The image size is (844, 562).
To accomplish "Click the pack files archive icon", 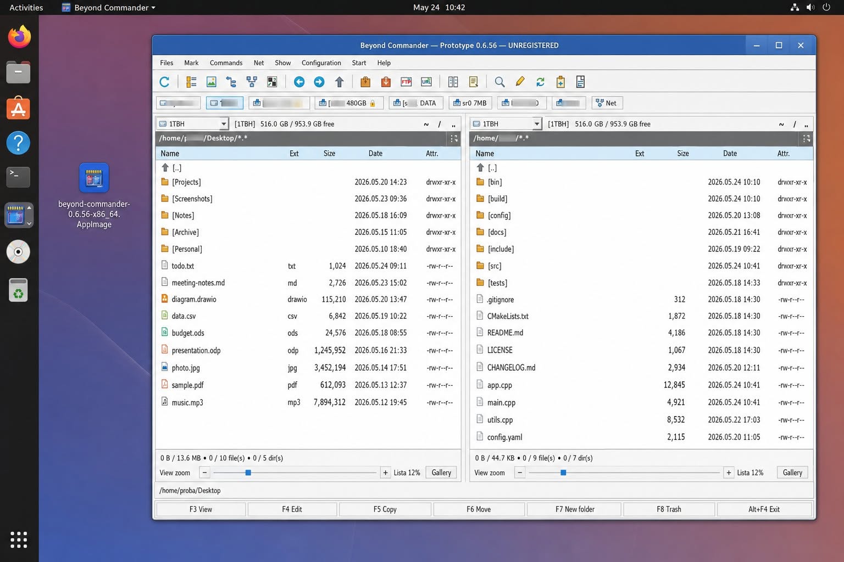I will pos(365,82).
